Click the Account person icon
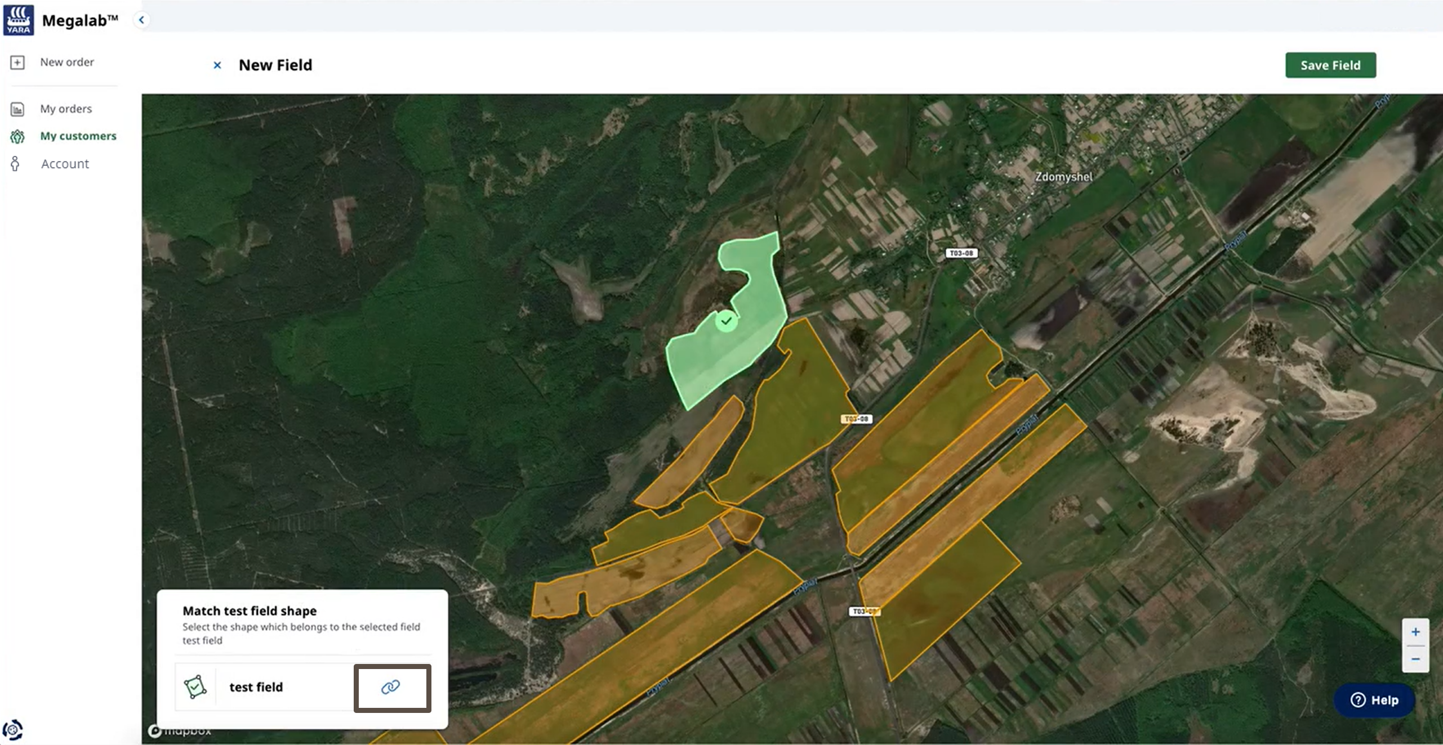Image resolution: width=1443 pixels, height=745 pixels. pos(16,164)
